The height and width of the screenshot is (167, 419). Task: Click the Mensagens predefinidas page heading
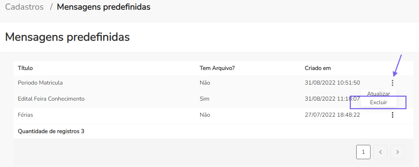click(x=67, y=37)
